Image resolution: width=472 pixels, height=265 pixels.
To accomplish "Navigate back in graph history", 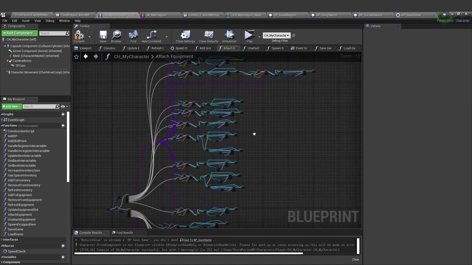I will 86,56.
